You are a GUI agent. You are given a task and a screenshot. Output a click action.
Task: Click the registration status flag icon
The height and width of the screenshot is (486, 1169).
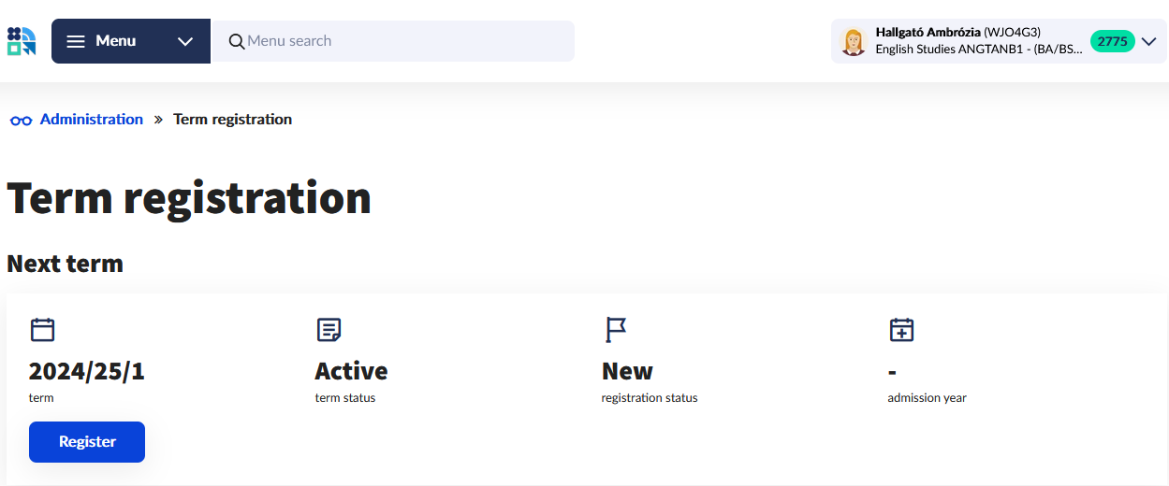tap(615, 329)
